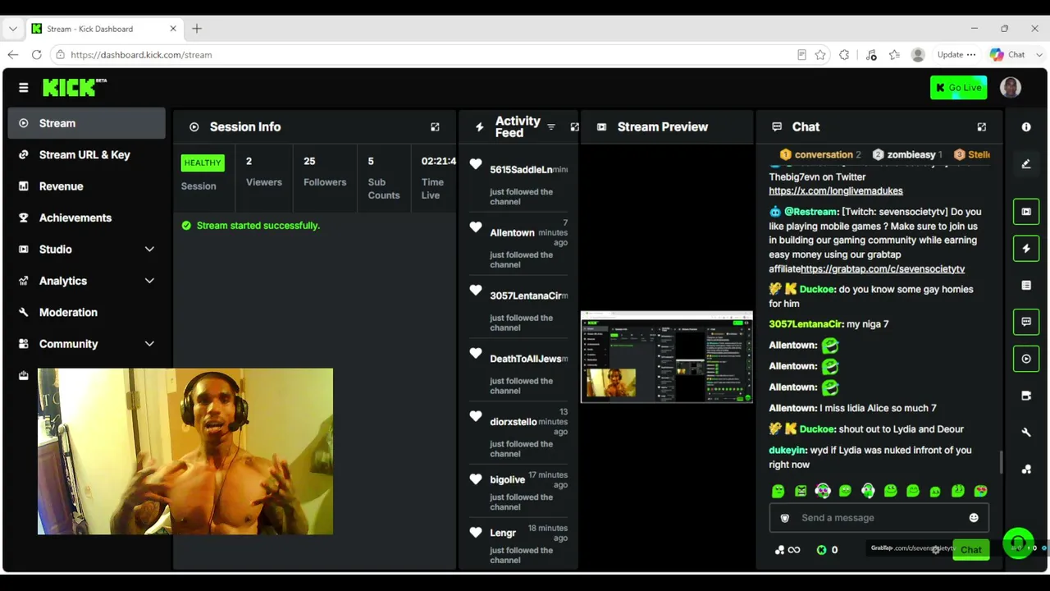Open the info icon in right sidebar
This screenshot has width=1050, height=591.
click(x=1026, y=127)
